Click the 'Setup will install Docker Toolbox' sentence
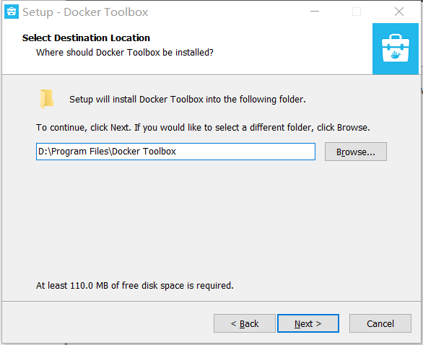Viewport: 423px width, 345px height. [x=188, y=100]
